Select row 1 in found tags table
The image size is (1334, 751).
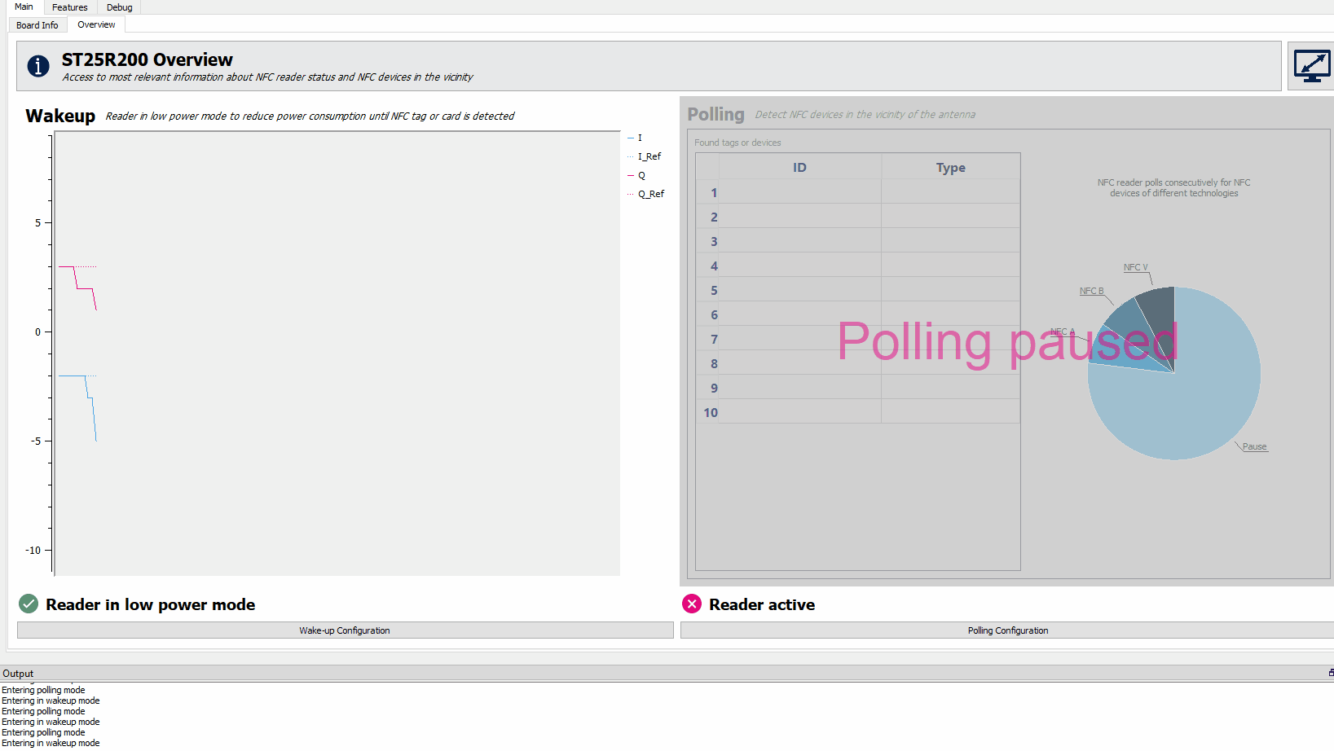point(858,192)
